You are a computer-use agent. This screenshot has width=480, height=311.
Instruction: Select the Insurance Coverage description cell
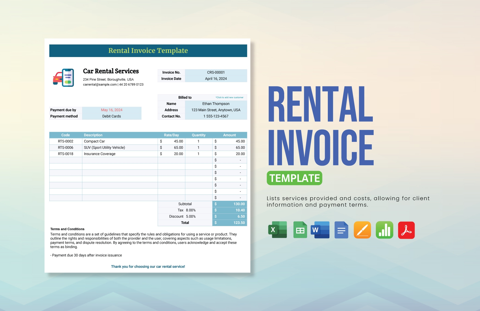point(120,154)
